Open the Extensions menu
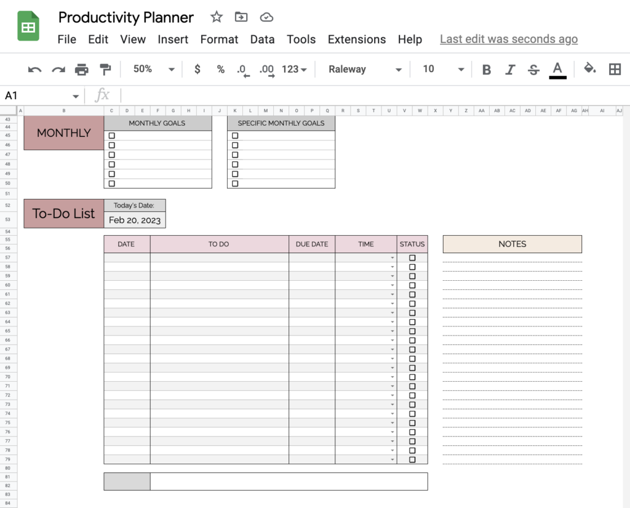This screenshot has width=630, height=508. click(357, 39)
